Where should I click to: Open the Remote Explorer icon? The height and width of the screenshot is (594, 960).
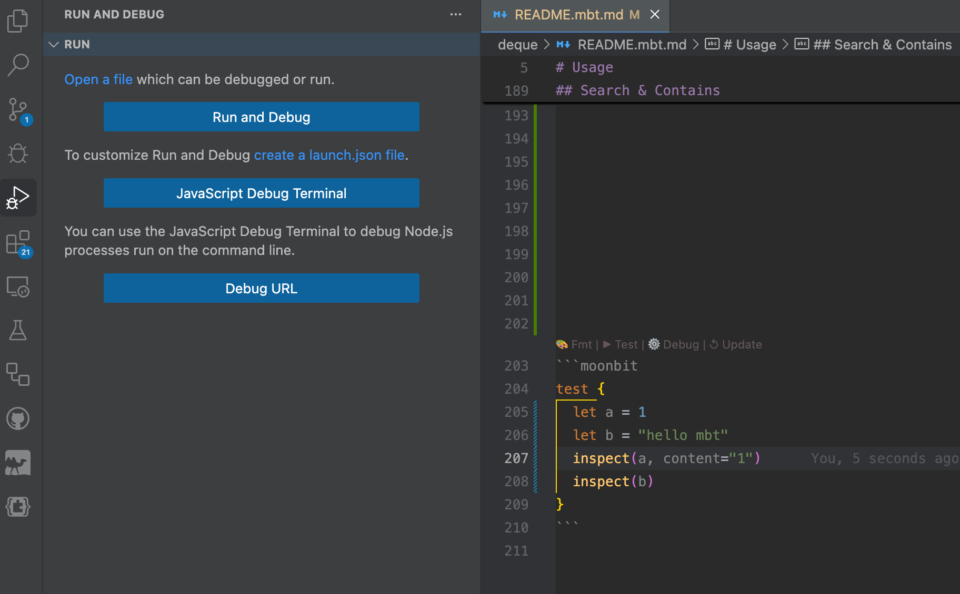(x=19, y=287)
